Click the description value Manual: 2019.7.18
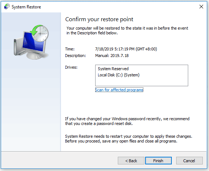 pyautogui.click(x=112, y=56)
